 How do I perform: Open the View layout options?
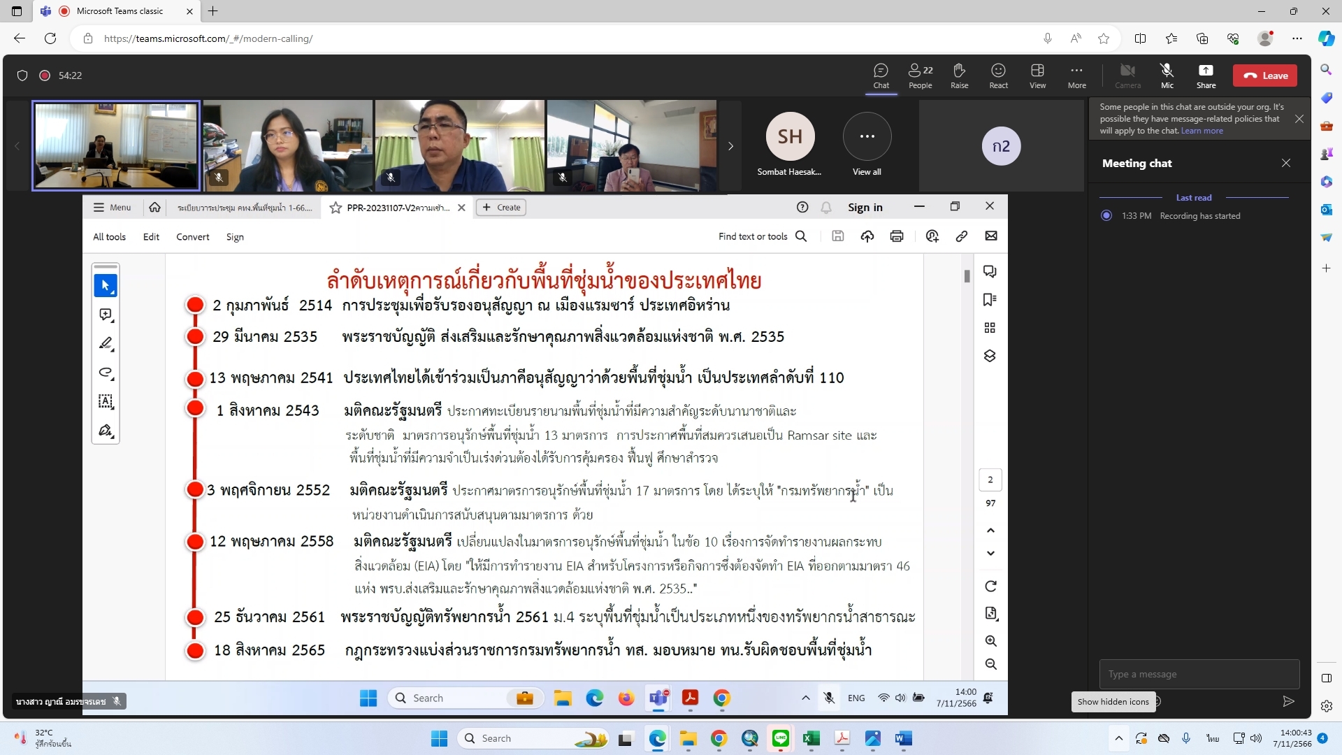pyautogui.click(x=1037, y=75)
